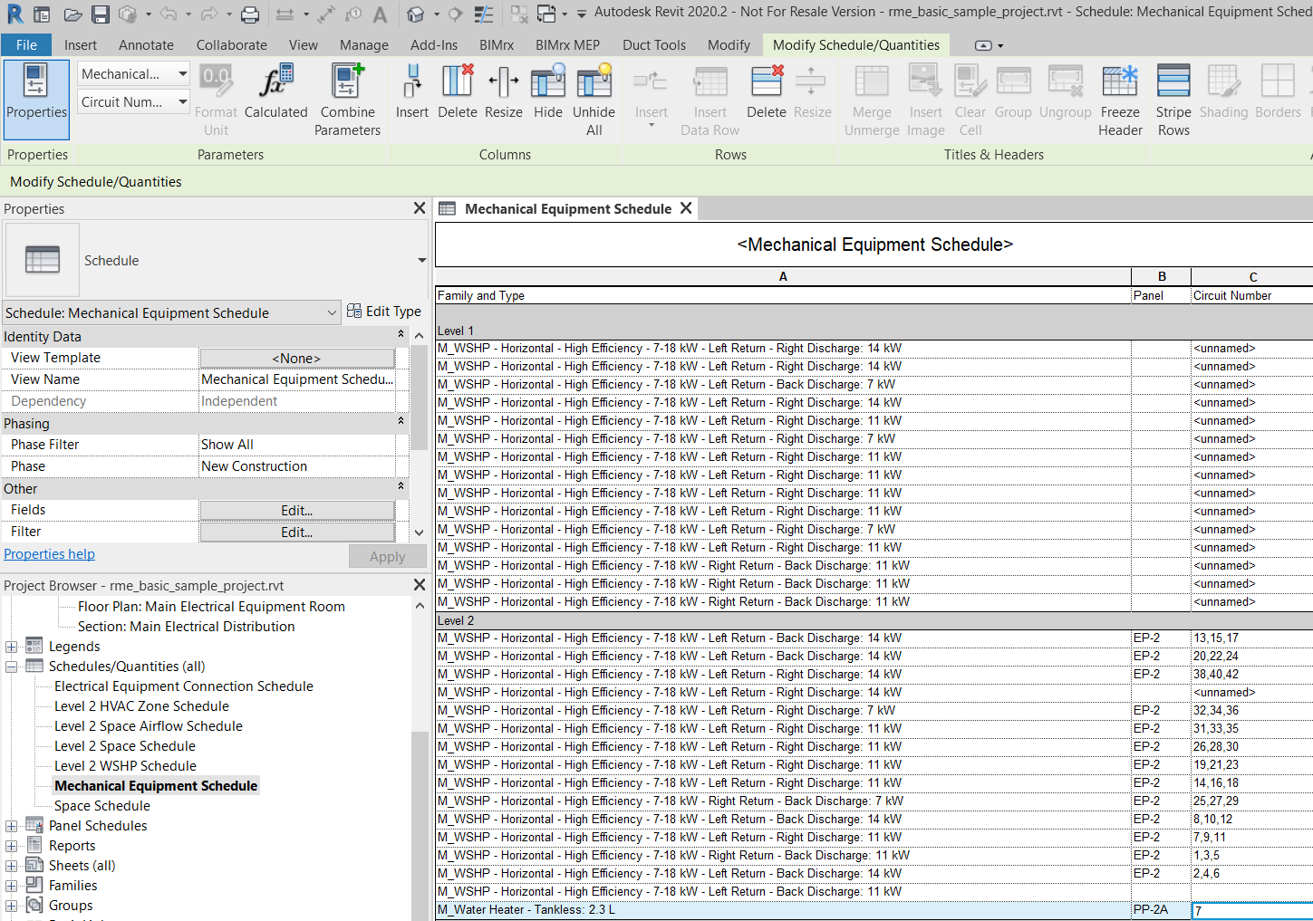The height and width of the screenshot is (921, 1313).
Task: Close the Mechanical Equipment Schedule view tab
Action: pos(686,208)
